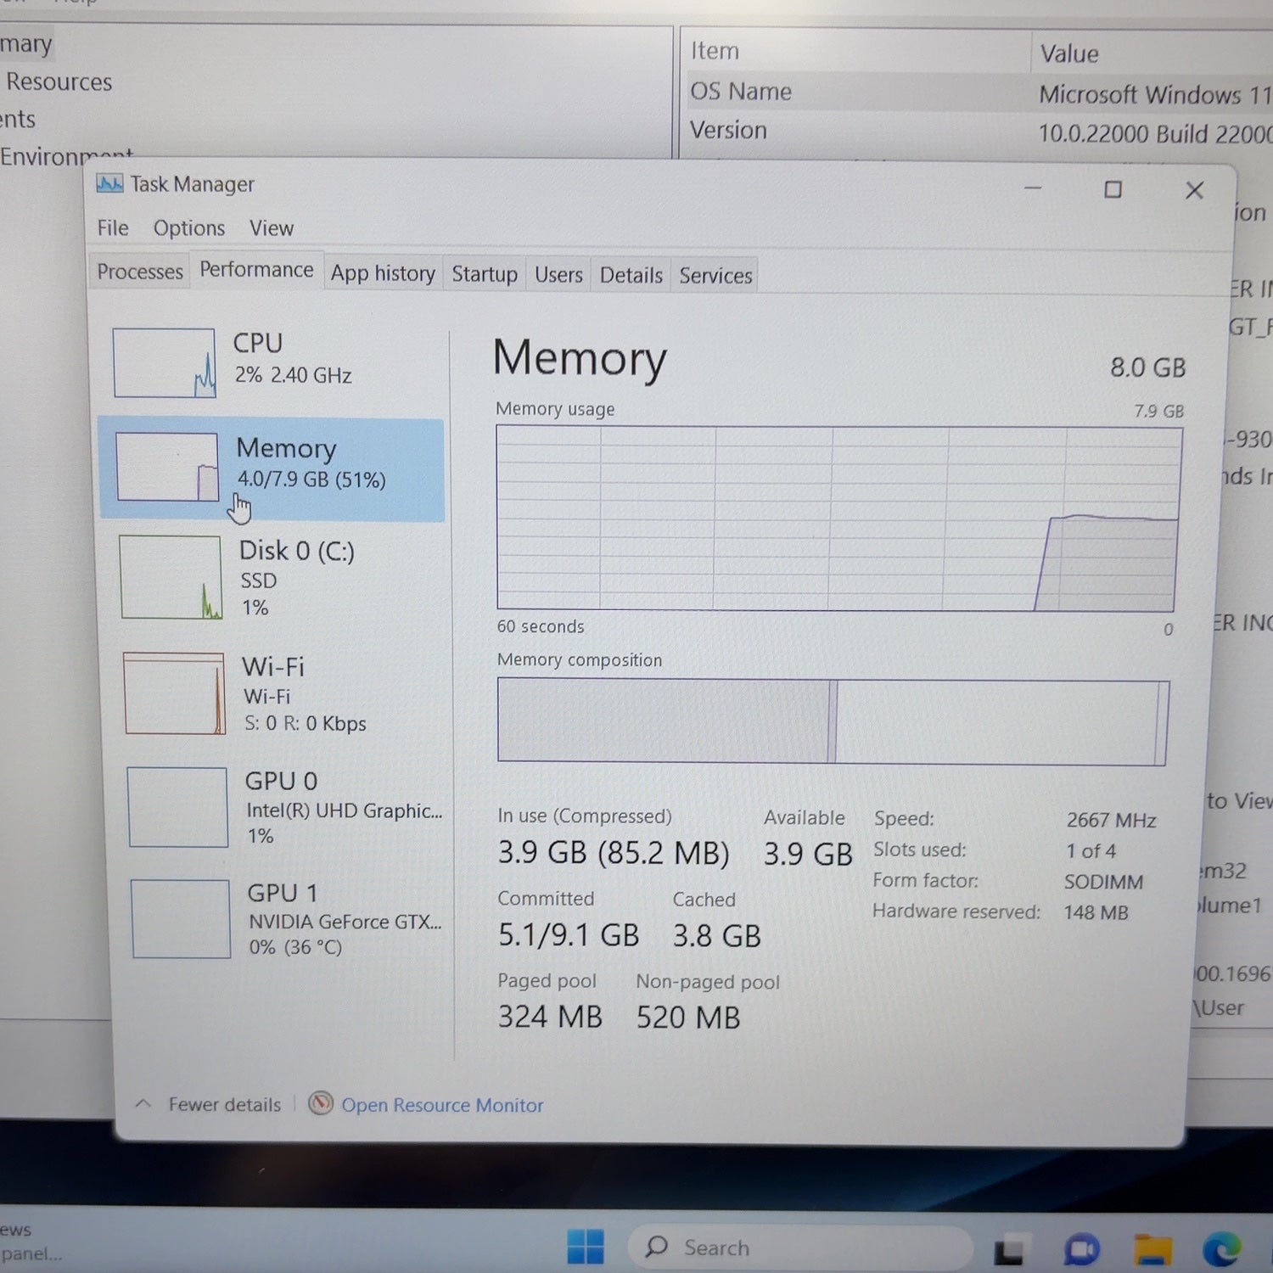
Task: Switch to the Processes tab
Action: [x=140, y=272]
